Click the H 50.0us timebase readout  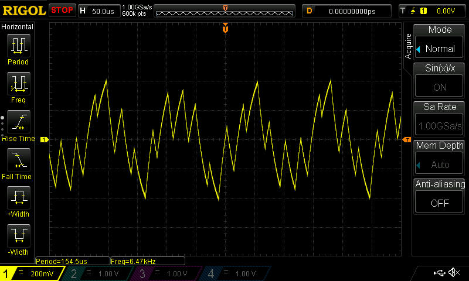pyautogui.click(x=99, y=11)
